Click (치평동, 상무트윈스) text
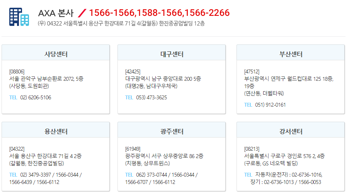 point(147,163)
